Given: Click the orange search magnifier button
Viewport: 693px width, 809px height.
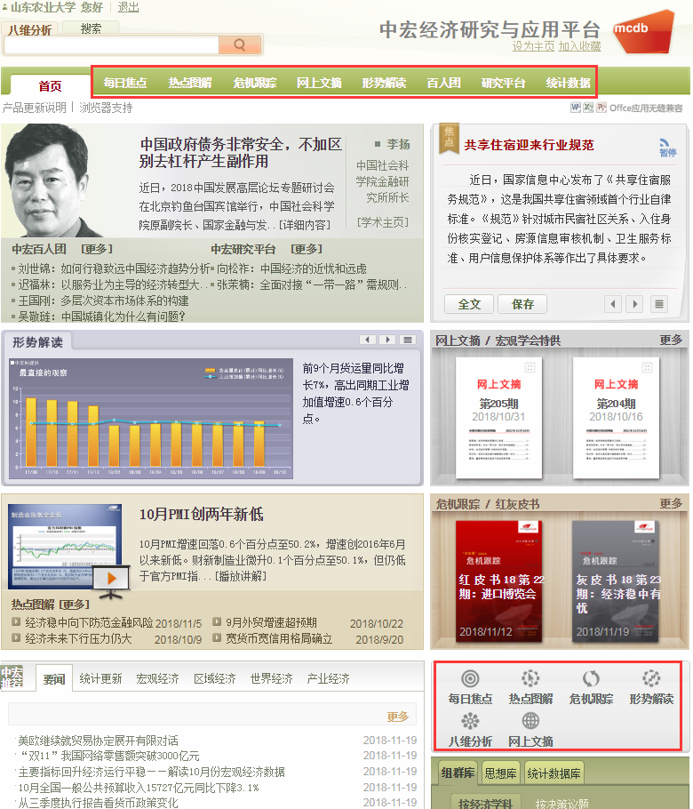Looking at the screenshot, I should pos(239,44).
